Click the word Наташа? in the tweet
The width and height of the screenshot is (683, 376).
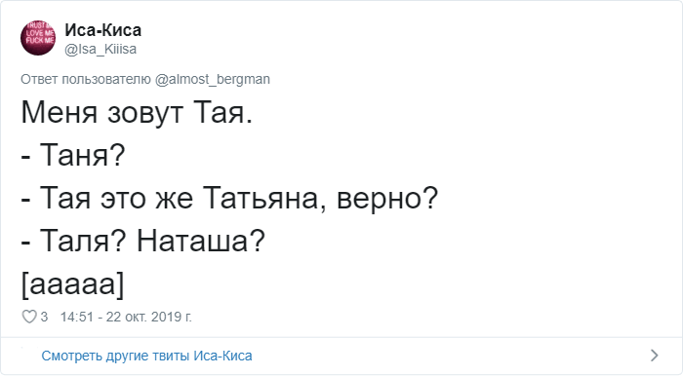click(x=201, y=241)
